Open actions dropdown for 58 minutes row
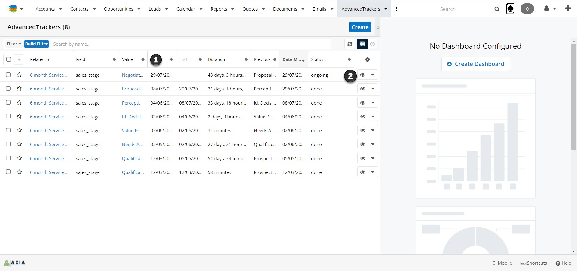This screenshot has height=271, width=577. (373, 172)
